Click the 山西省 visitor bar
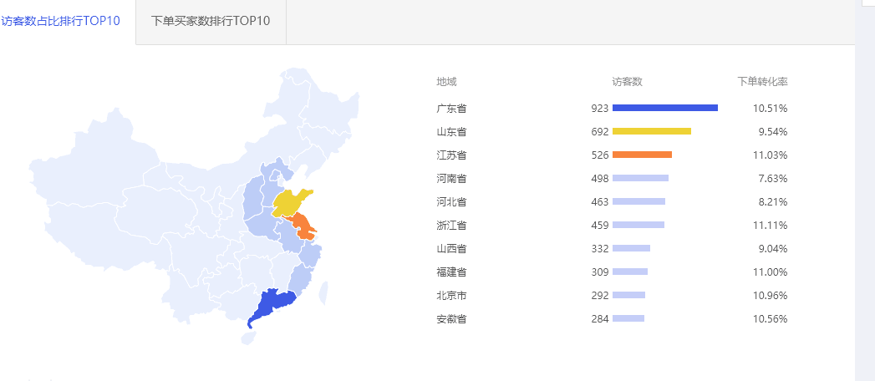Image resolution: width=875 pixels, height=381 pixels. (x=632, y=248)
